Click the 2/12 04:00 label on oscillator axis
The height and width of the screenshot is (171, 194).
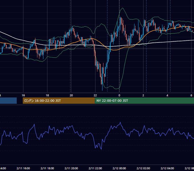[167, 168]
